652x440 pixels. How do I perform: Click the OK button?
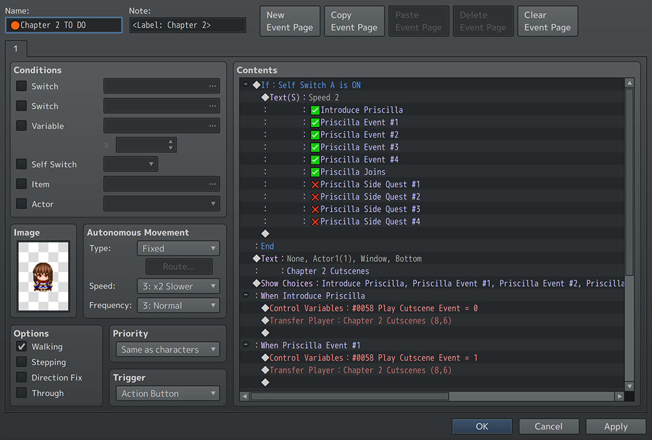482,426
